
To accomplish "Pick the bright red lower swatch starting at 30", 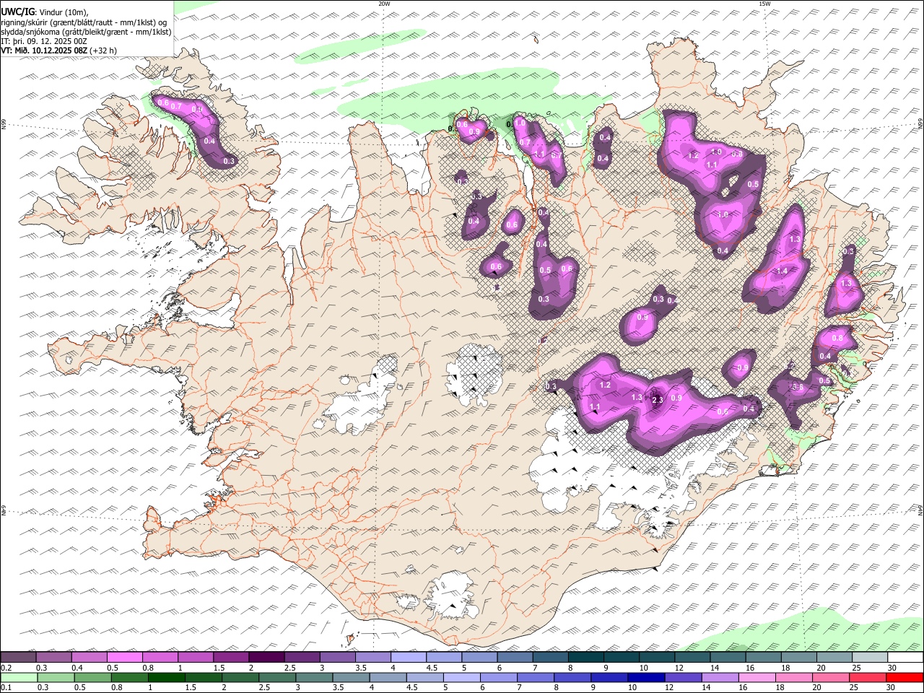I will pos(905,678).
